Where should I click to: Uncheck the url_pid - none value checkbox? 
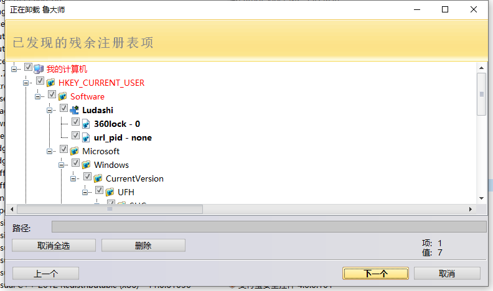(75, 136)
